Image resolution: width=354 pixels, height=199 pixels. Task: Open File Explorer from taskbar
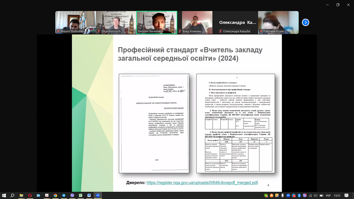click(x=21, y=196)
